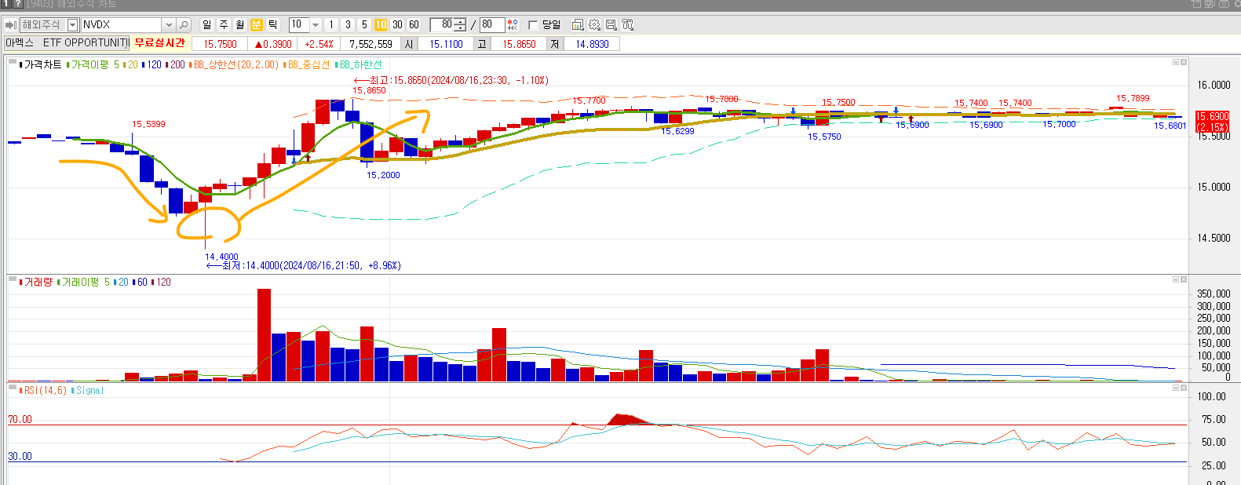Click the candle count reset icon after 80

point(513,25)
